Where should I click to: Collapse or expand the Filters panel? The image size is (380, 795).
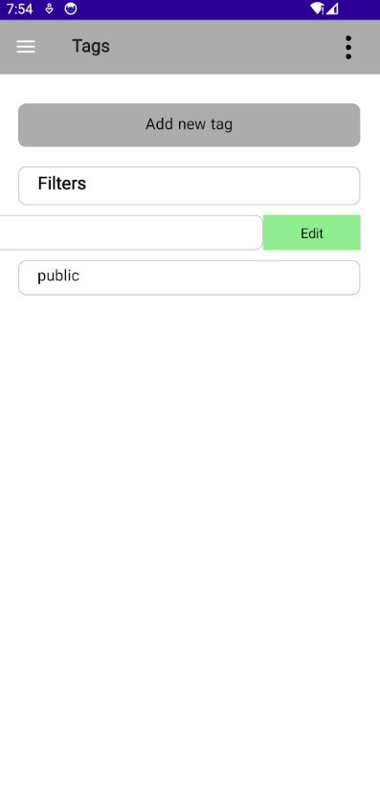(190, 186)
